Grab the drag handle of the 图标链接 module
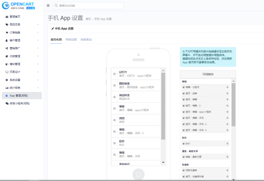Screen dimensions: 264x181 coord(114,86)
